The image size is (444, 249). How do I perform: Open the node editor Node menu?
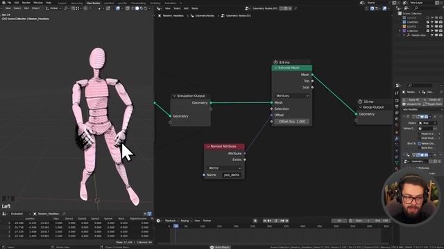coord(195,8)
